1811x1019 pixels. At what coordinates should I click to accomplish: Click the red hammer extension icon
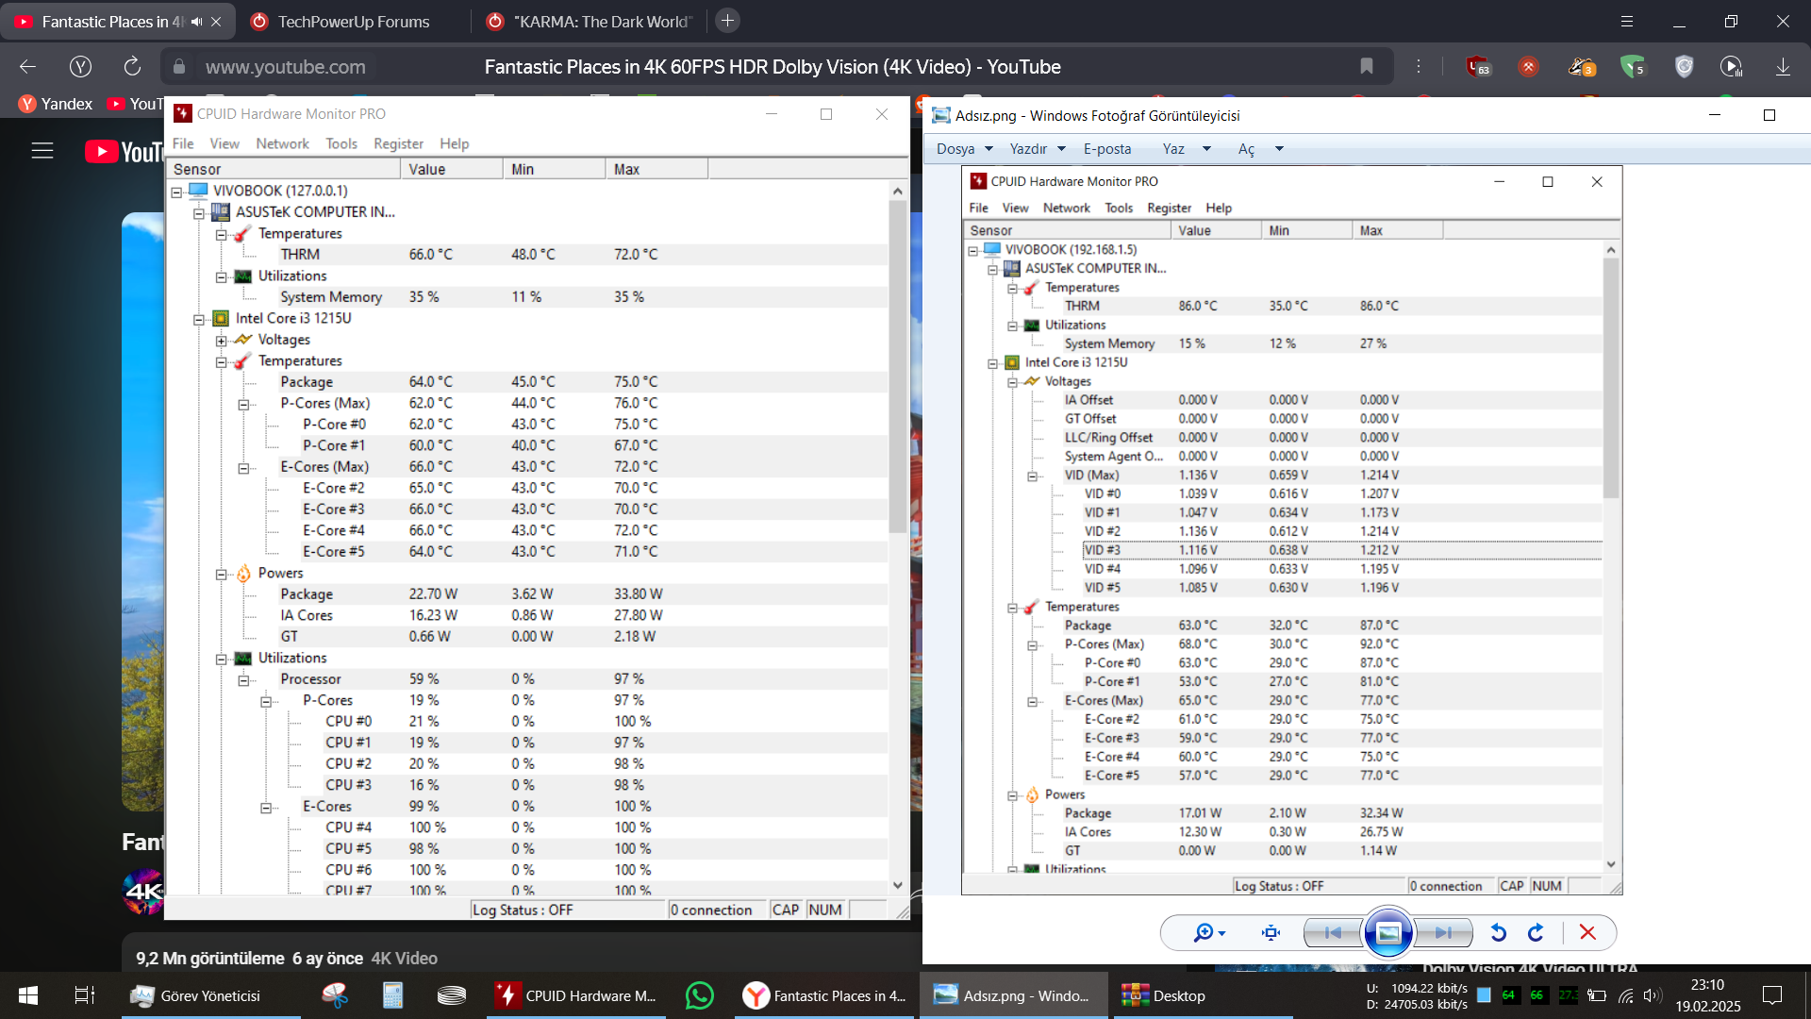(x=1528, y=66)
